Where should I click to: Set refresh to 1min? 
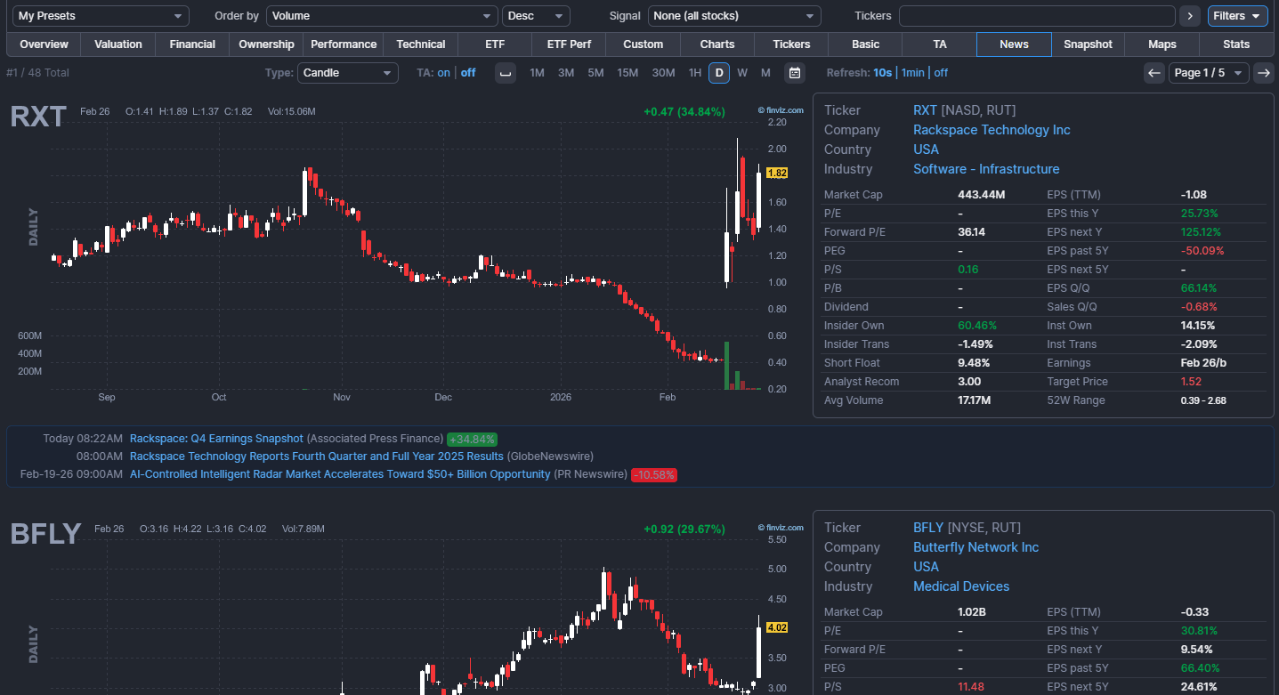pyautogui.click(x=912, y=73)
